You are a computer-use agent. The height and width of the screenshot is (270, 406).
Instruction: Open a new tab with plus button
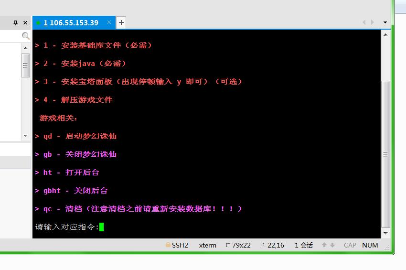point(121,22)
